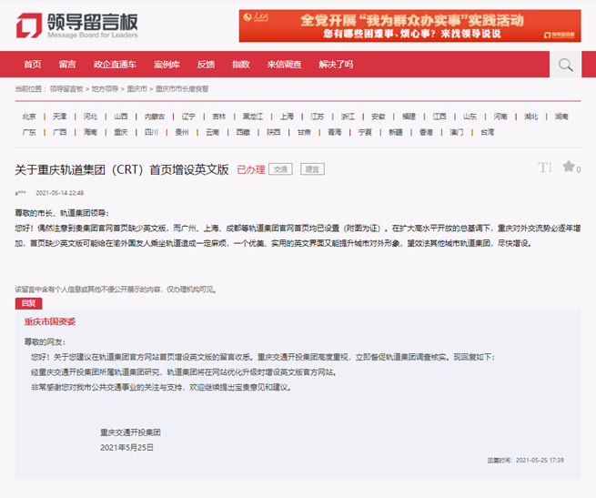The image size is (596, 498).
Task: Choose 四川 from the province list
Action: coord(151,132)
